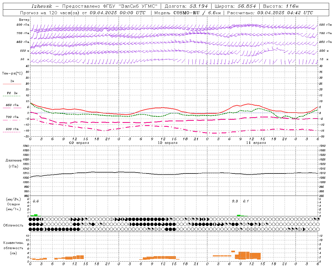Click the 40 value on left temperature axis
Viewport: 333px width, 266px height.
pyautogui.click(x=27, y=66)
